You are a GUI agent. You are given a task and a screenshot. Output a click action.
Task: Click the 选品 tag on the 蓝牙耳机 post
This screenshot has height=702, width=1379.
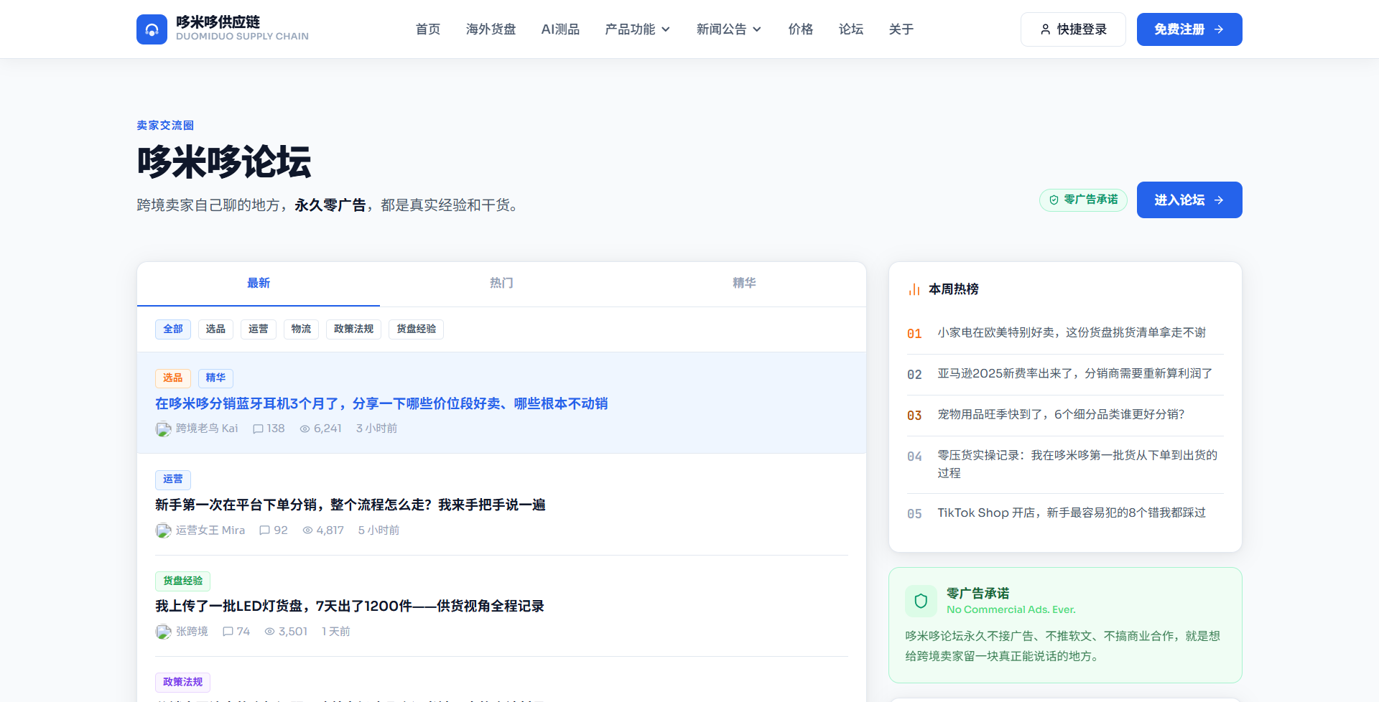pos(172,378)
